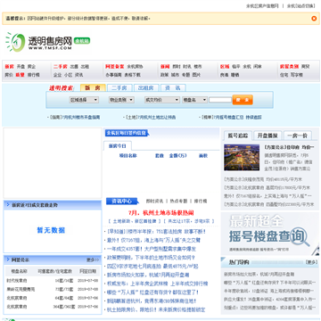
Task: Click the blue 资讯中心 label
Action: coord(123,202)
